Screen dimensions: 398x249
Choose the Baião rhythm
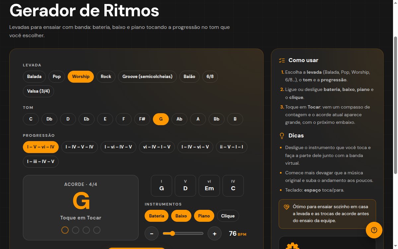coord(189,76)
